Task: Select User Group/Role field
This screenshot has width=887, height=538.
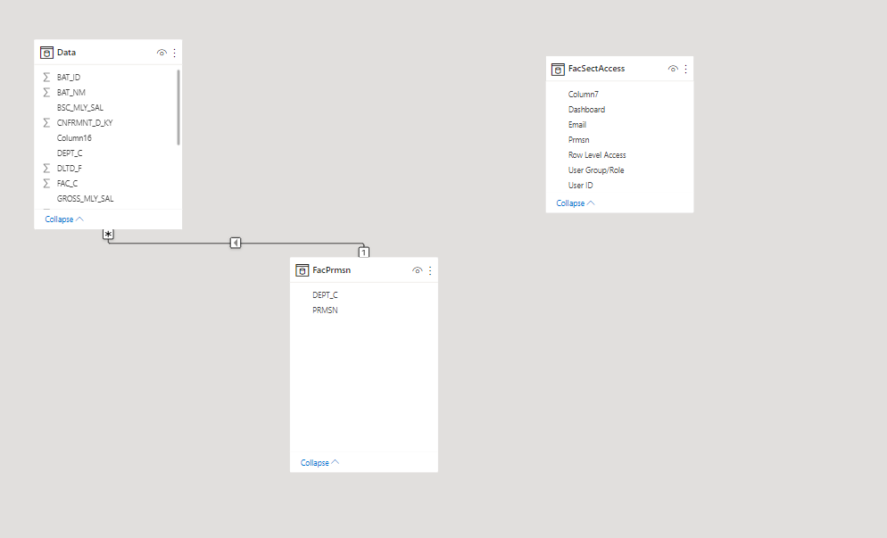Action: (x=596, y=170)
